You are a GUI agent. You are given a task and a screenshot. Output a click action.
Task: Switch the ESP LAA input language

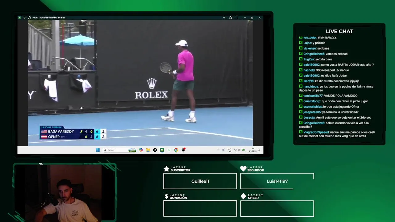coord(229,150)
